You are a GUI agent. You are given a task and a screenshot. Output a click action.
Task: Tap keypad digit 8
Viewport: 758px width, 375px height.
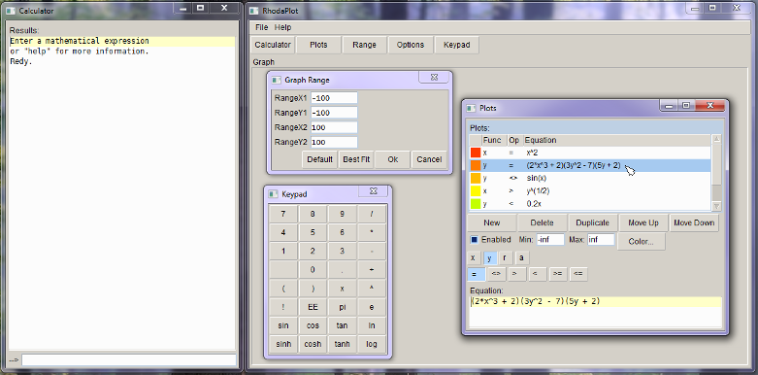(x=313, y=214)
